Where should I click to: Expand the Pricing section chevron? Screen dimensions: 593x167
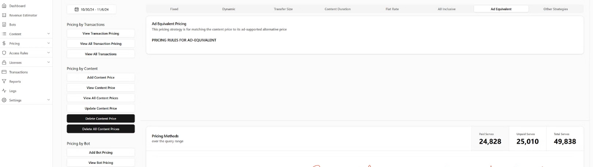48,43
